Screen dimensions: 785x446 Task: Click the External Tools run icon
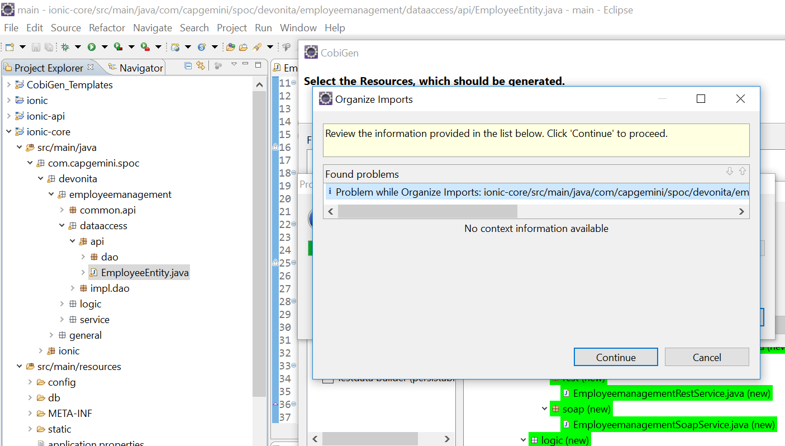tap(145, 48)
